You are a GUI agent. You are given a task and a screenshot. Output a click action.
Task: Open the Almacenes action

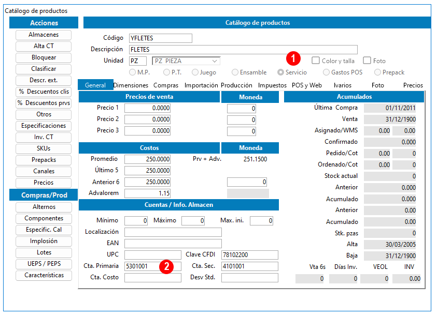pos(44,35)
